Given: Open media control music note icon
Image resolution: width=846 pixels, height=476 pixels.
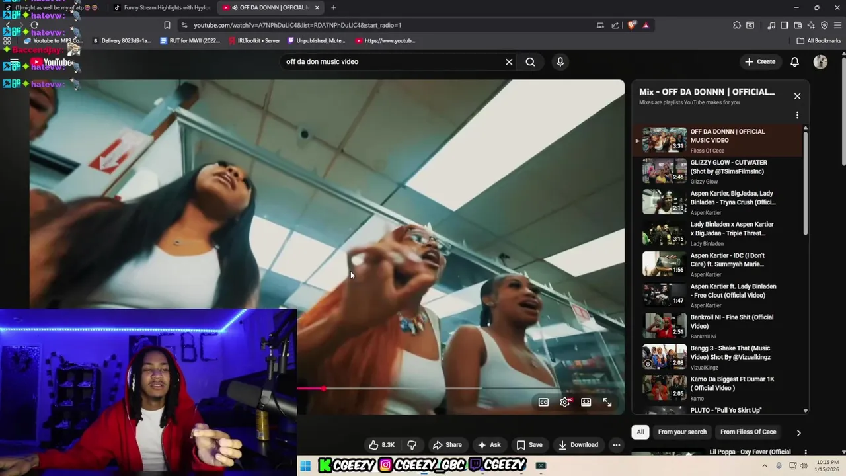Looking at the screenshot, I should click(x=771, y=25).
